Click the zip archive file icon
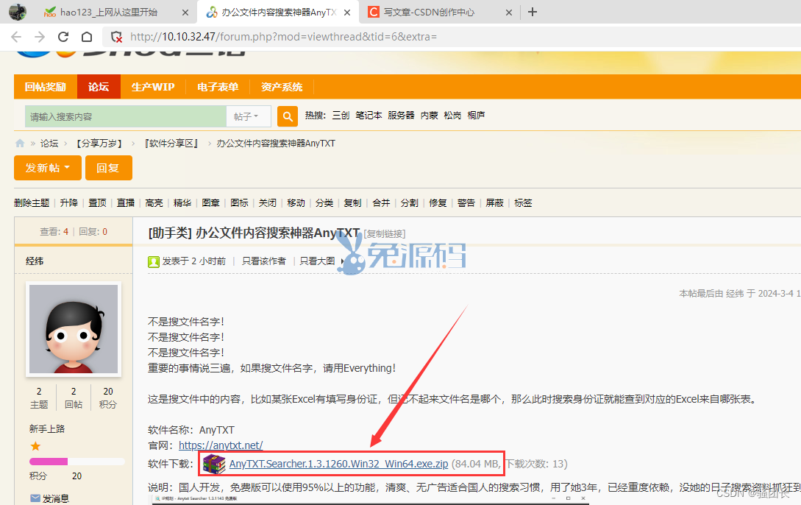The image size is (801, 505). pos(214,464)
